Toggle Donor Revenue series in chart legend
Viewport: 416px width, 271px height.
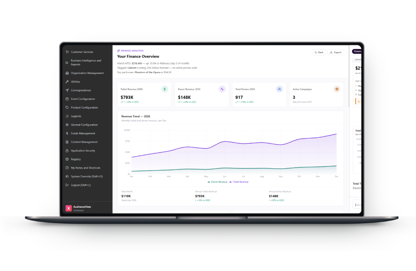coord(217,182)
